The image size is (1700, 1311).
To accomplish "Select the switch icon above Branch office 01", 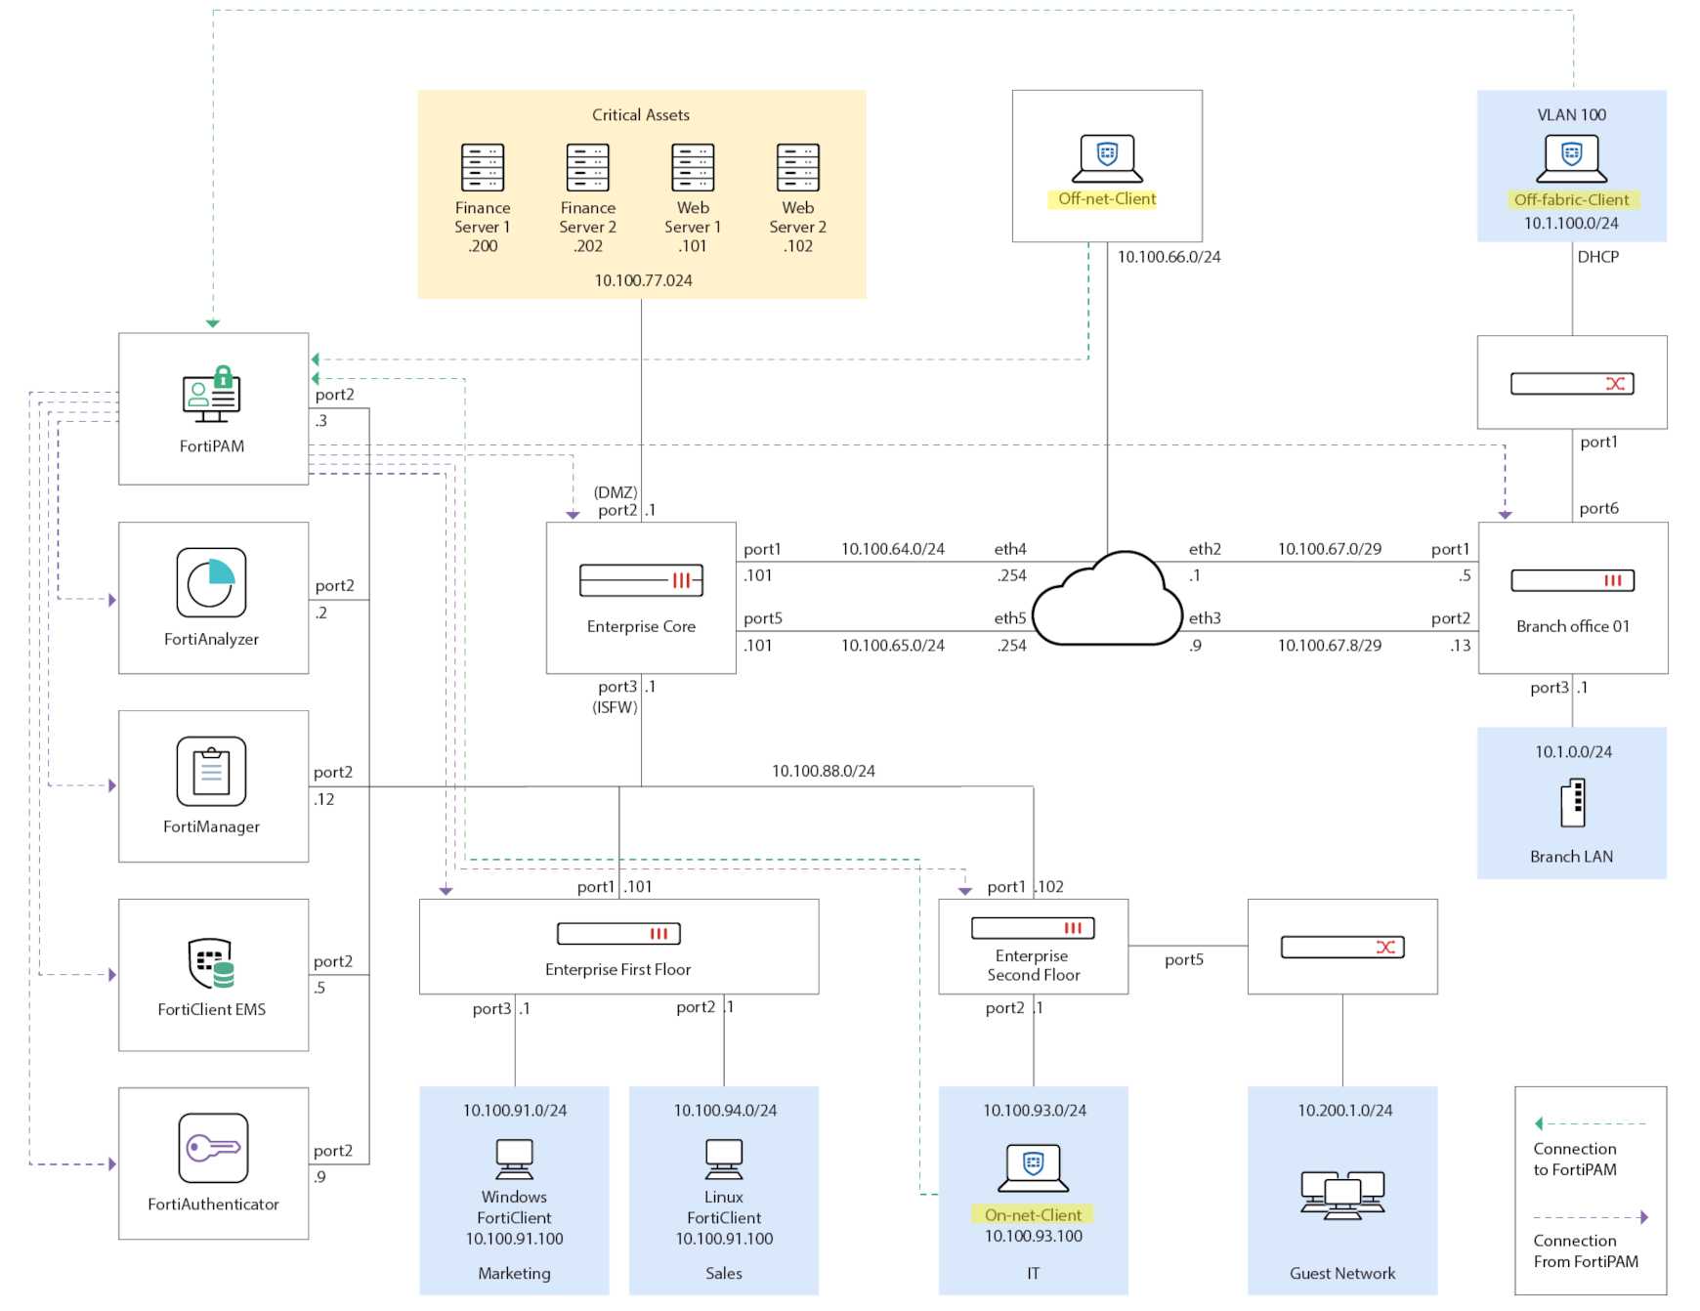I will (x=1571, y=384).
